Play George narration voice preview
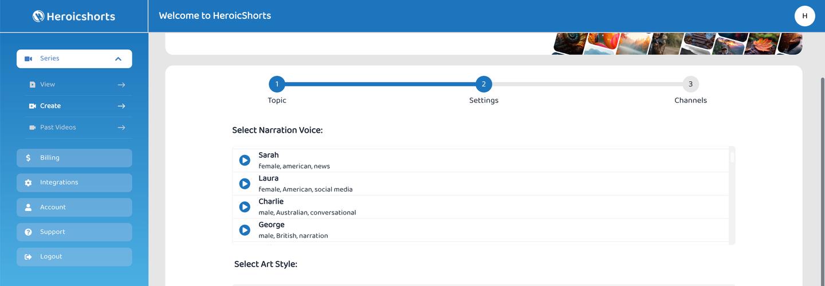 (x=245, y=230)
